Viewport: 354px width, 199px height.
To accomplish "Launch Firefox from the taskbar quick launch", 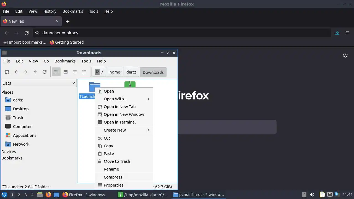I will [x=48, y=195].
